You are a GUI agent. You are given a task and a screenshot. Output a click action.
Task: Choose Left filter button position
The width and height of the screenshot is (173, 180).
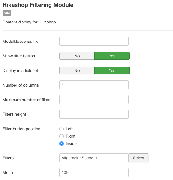click(x=62, y=129)
